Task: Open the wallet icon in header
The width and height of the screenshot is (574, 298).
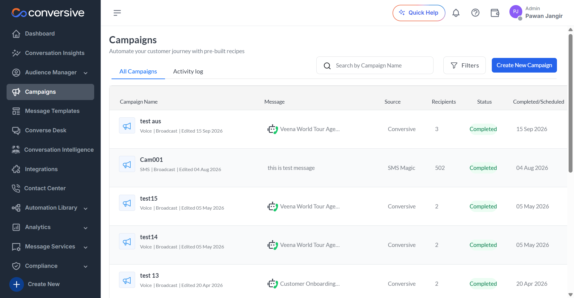Action: tap(495, 13)
